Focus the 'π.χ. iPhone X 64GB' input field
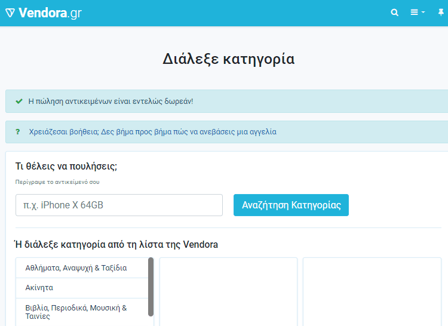 [119, 205]
